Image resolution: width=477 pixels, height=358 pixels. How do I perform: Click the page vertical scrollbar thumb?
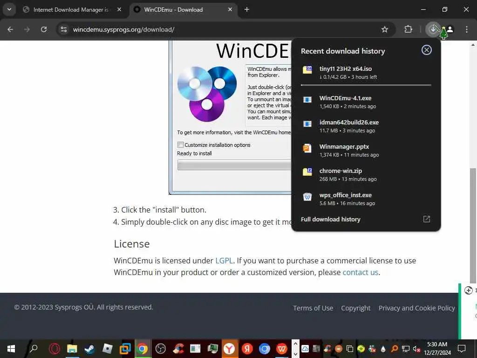coord(473,225)
